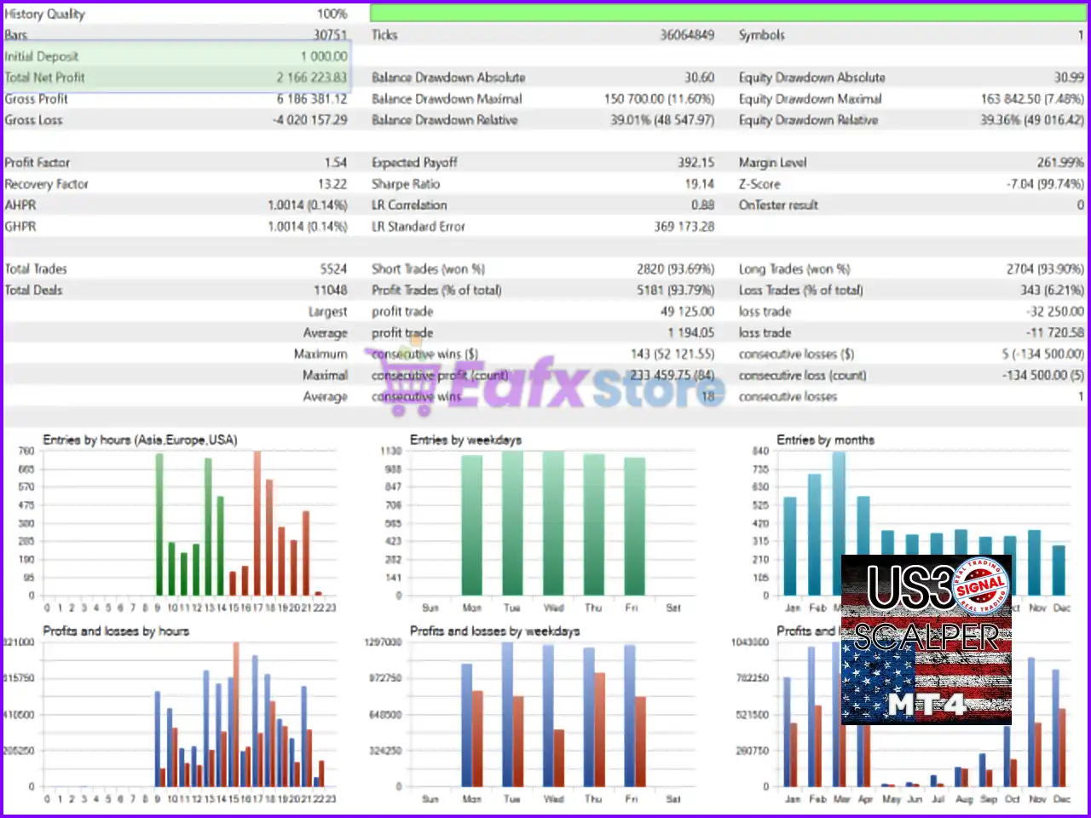
Task: Click Long Trades (won %) value 2704 (93.90%)
Action: 1045,269
